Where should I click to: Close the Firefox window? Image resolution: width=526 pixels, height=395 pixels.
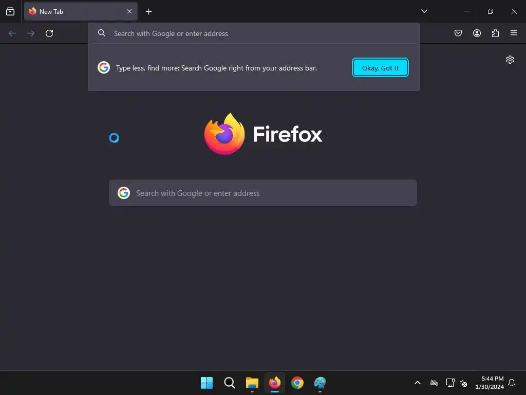(514, 11)
